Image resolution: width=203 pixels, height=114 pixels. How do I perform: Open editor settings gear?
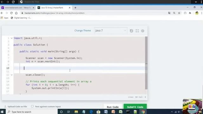tap(143, 31)
